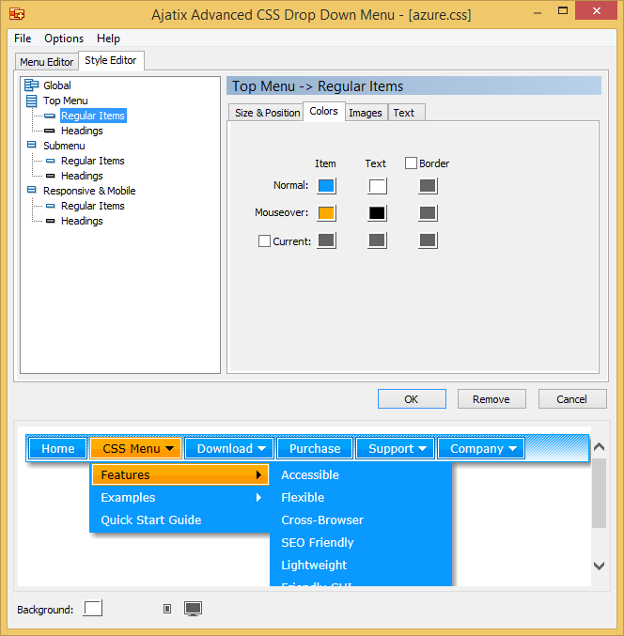Pick the Normal Item blue color swatch
624x636 pixels.
click(x=326, y=186)
